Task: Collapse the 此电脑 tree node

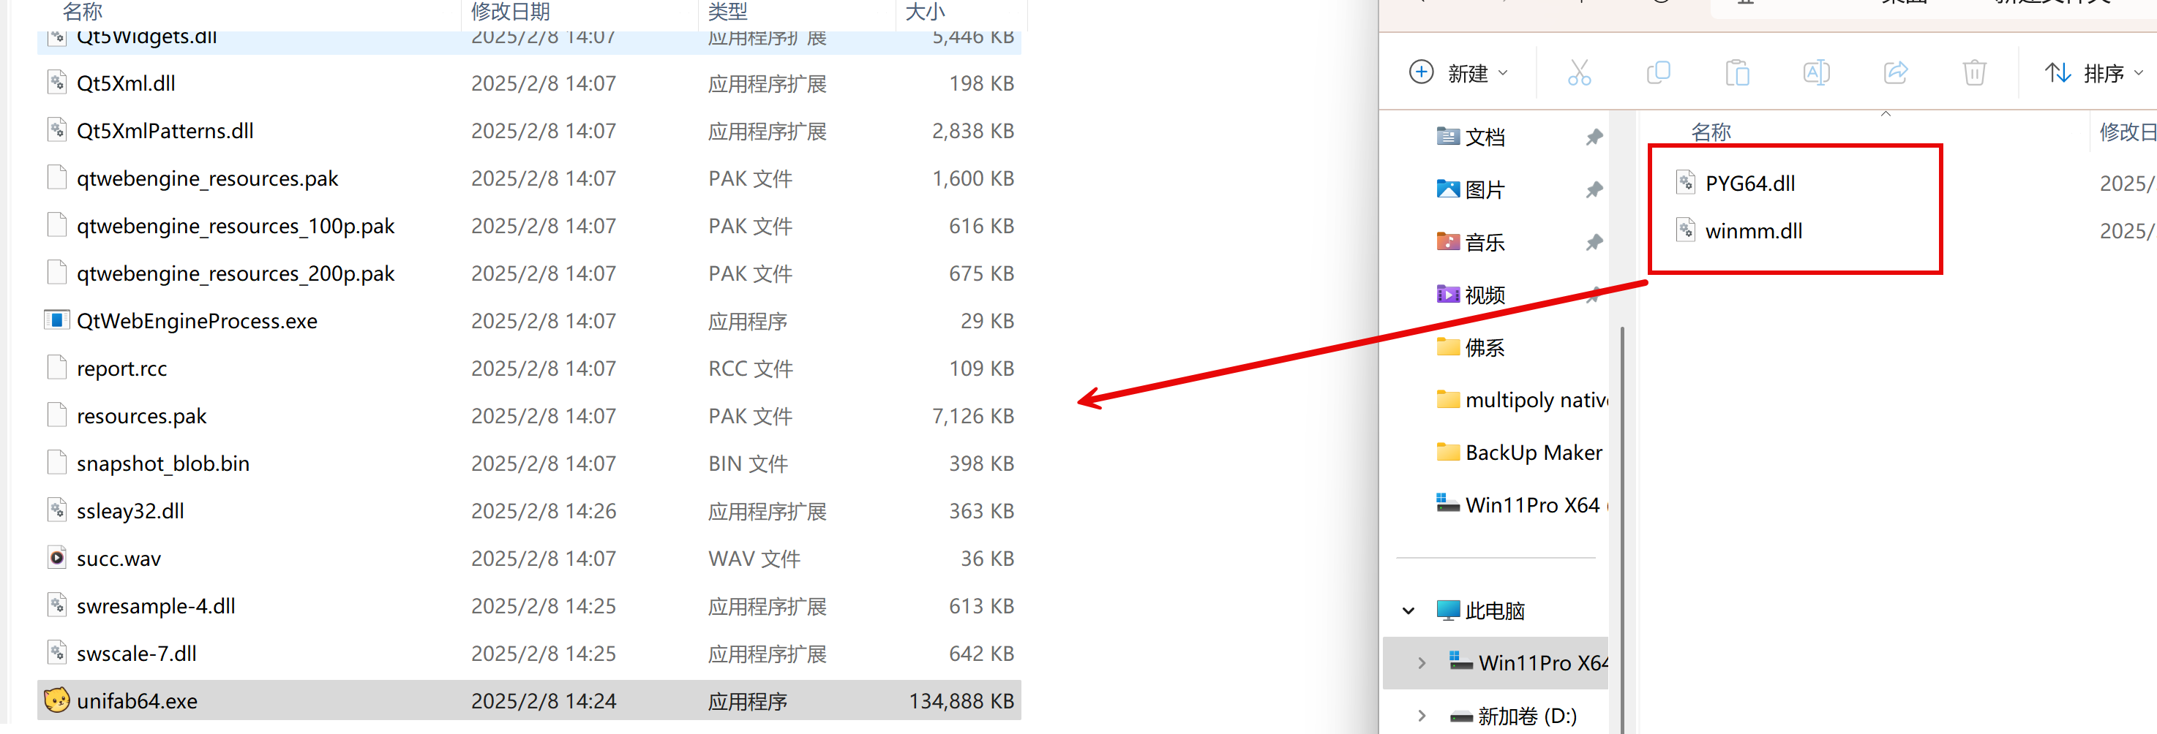Action: (x=1408, y=610)
